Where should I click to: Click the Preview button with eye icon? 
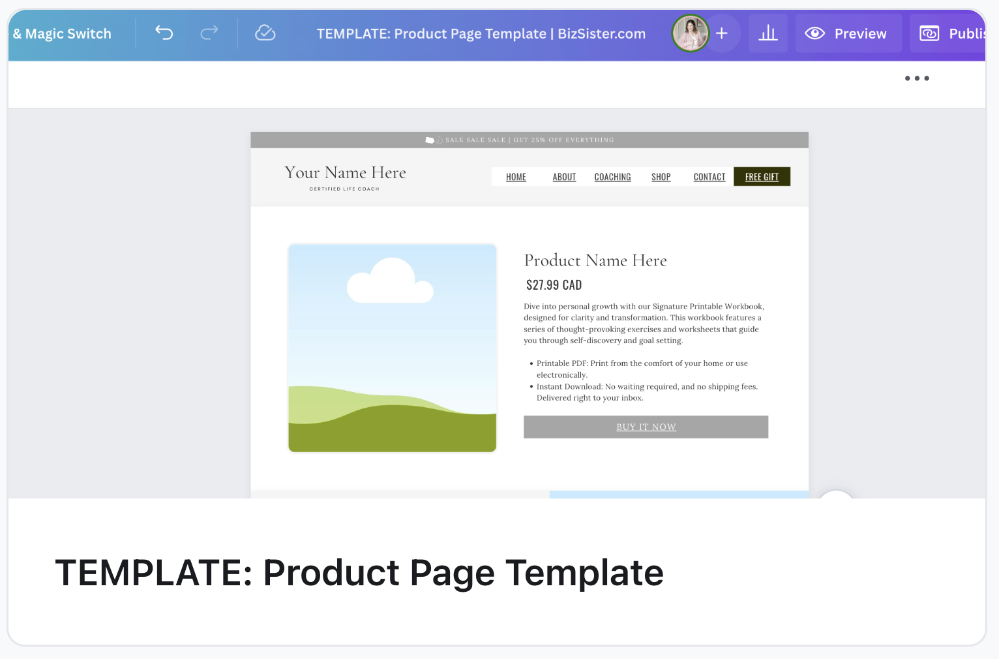pyautogui.click(x=848, y=33)
